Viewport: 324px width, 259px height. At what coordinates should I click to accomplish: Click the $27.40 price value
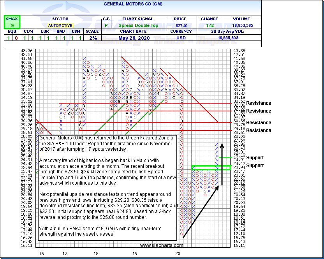180,25
